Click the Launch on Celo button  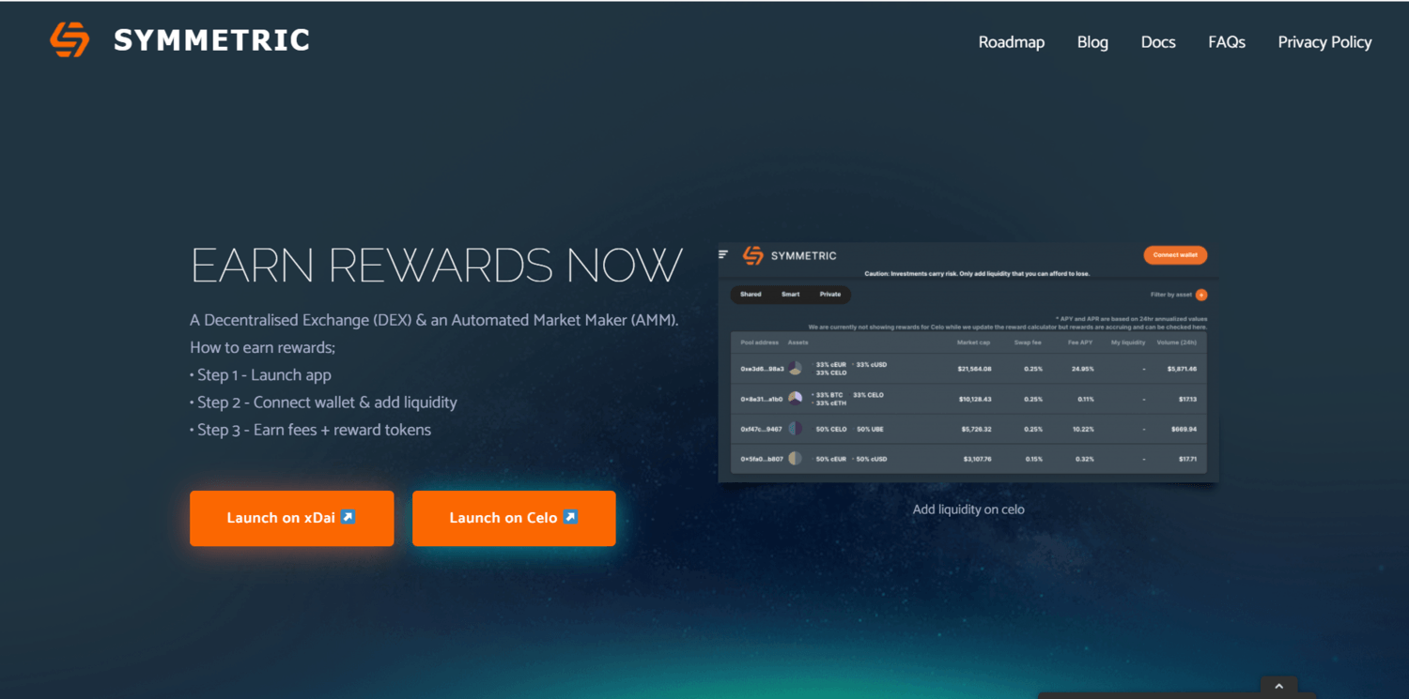click(514, 518)
